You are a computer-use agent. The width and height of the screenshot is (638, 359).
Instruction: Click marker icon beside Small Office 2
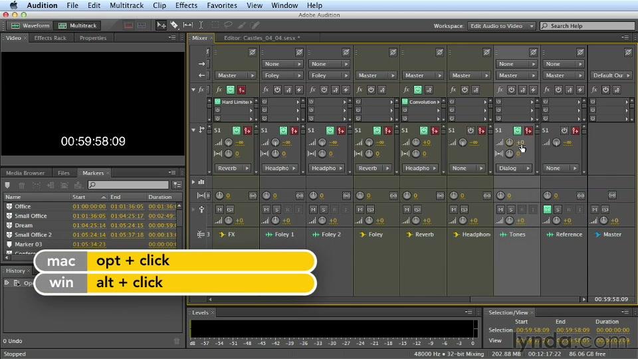(x=9, y=235)
